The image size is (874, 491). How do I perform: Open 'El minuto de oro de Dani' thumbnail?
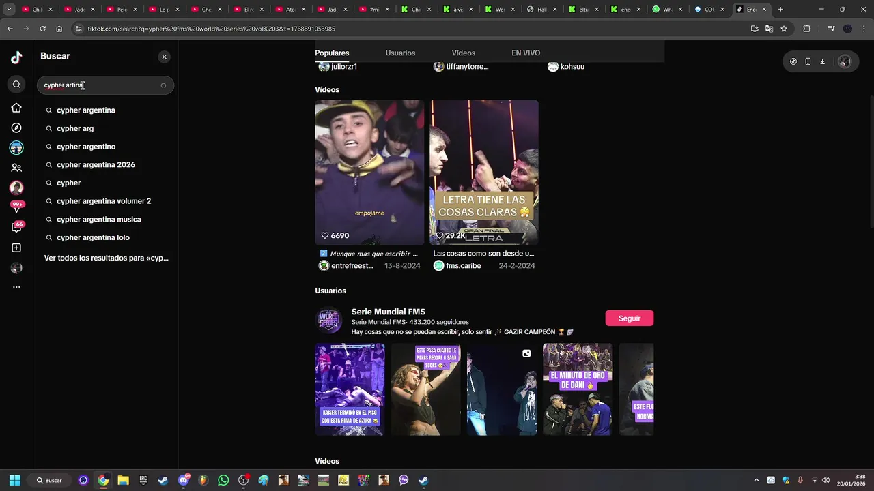578,389
